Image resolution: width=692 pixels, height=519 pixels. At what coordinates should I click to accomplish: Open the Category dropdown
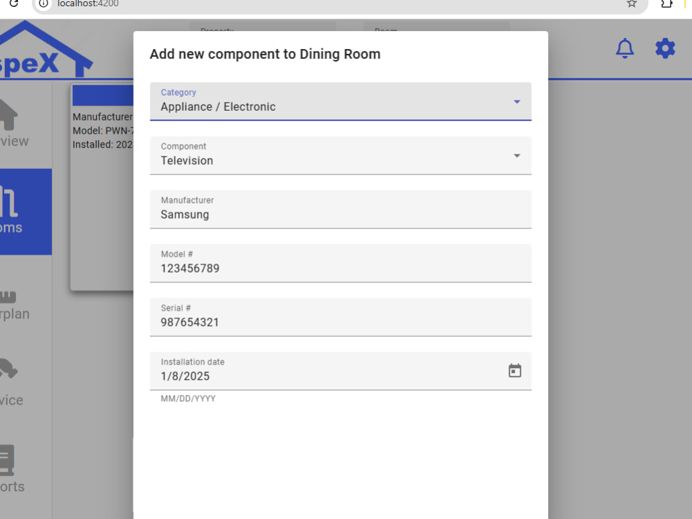tap(340, 102)
